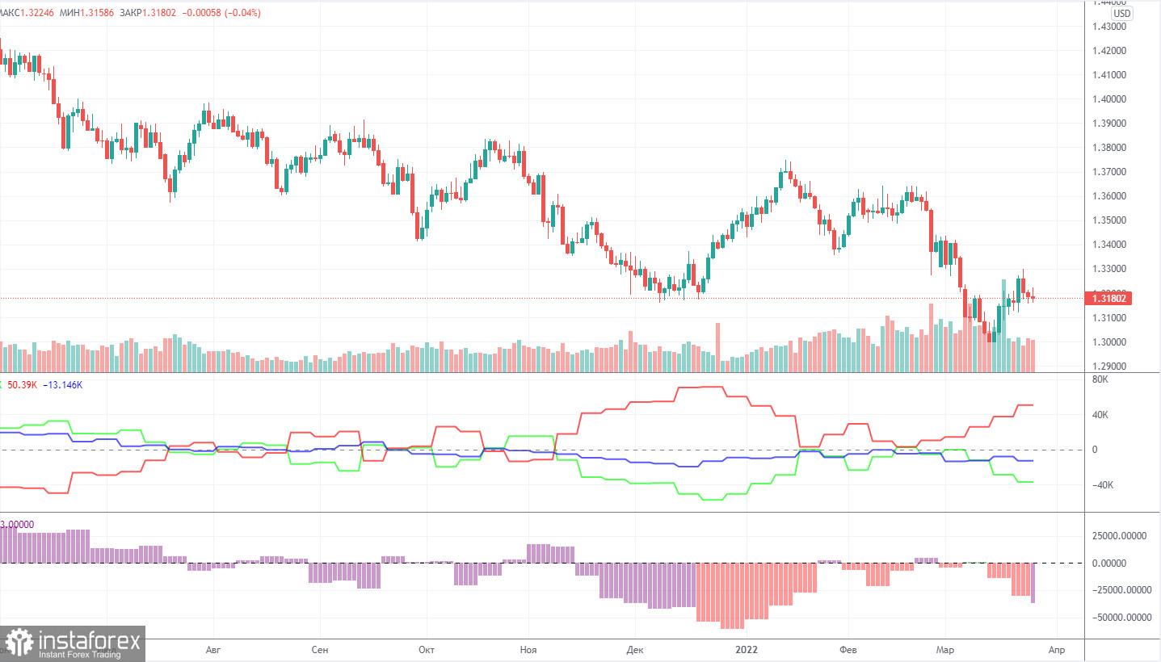Click the blue indicator value -13.146K
The width and height of the screenshot is (1161, 662).
(x=63, y=385)
